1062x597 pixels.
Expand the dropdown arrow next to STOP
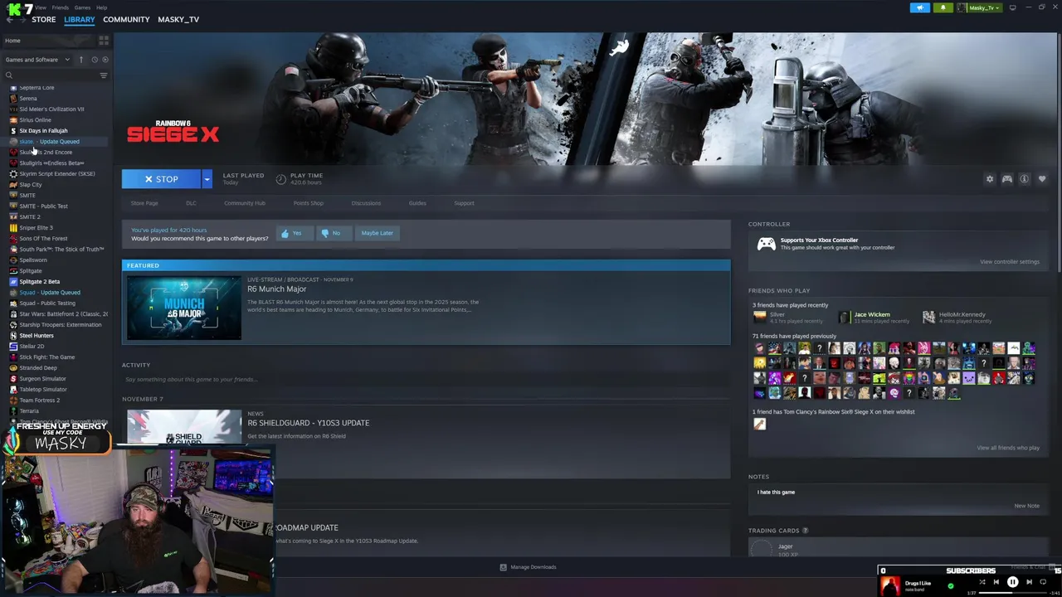207,179
